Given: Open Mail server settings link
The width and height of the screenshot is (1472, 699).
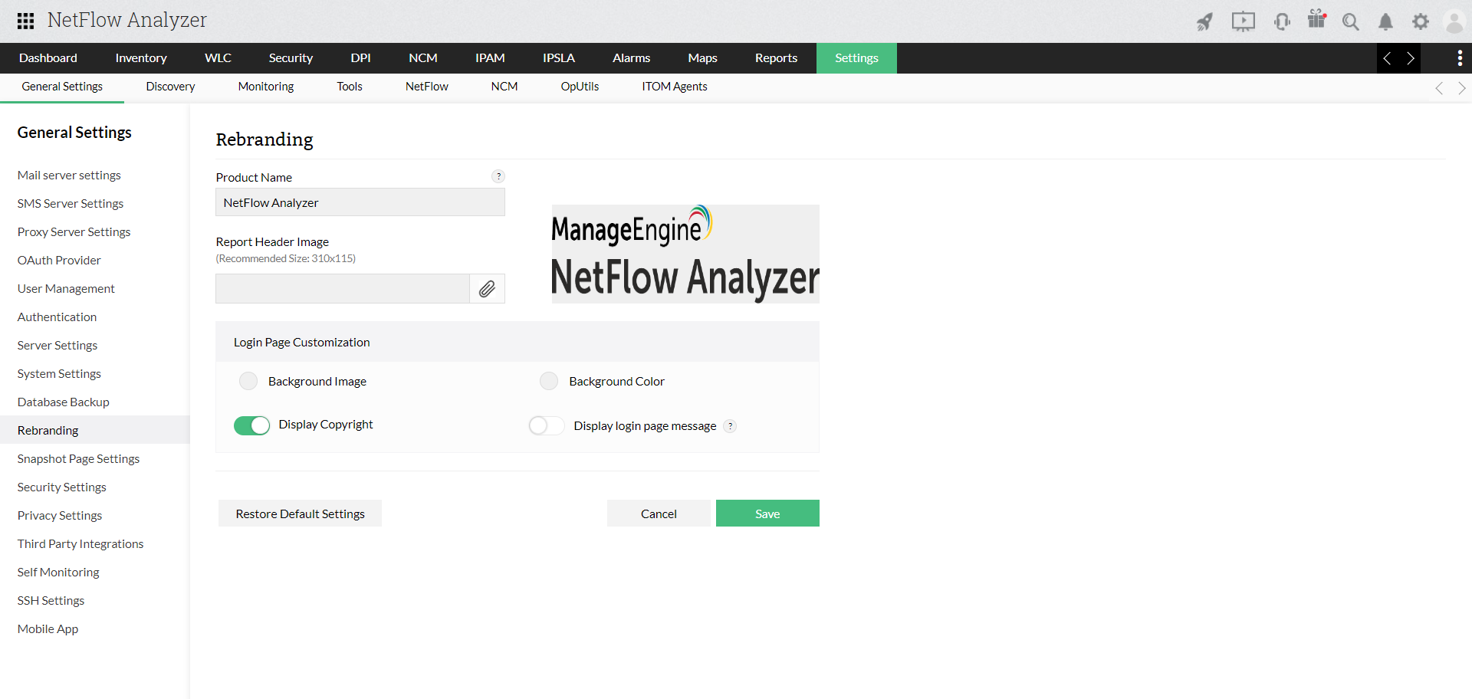Looking at the screenshot, I should [69, 176].
